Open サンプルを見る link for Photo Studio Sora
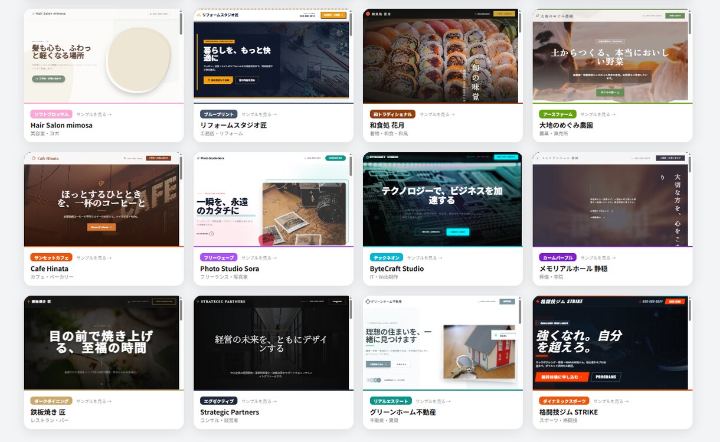This screenshot has width=720, height=442. [x=259, y=258]
